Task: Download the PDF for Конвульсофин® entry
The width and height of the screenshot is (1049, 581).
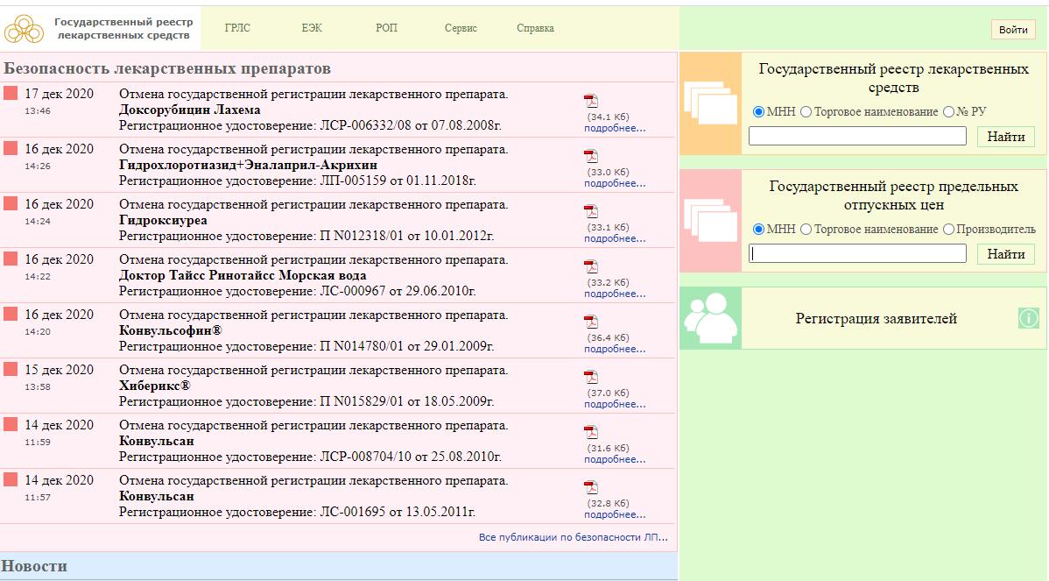Action: click(x=591, y=322)
